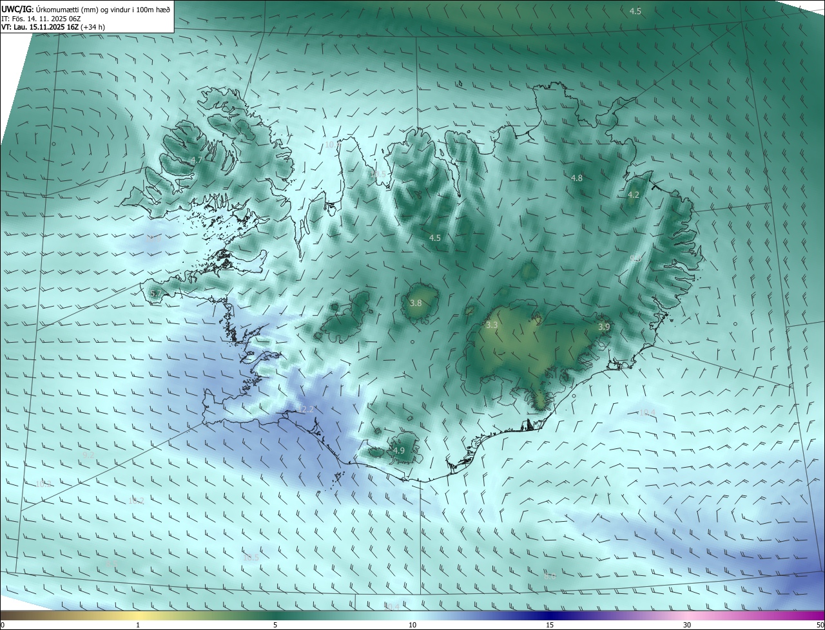Click the 4.2 precipitation value in the northeast
Viewport: 825px width, 630px height.
point(634,195)
